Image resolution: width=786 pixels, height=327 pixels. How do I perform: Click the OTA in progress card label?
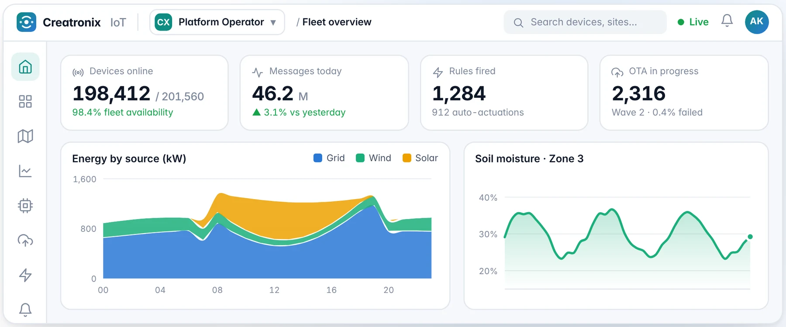point(663,71)
